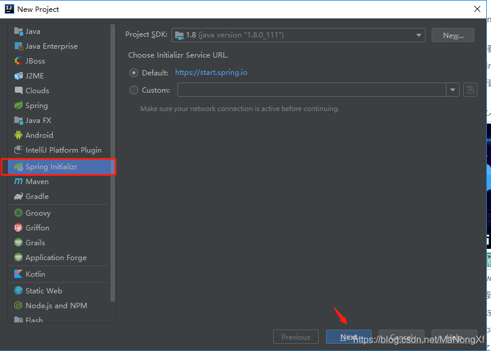Select the Default service URL radio button
Viewport: 491px width, 351px height.
coord(134,73)
